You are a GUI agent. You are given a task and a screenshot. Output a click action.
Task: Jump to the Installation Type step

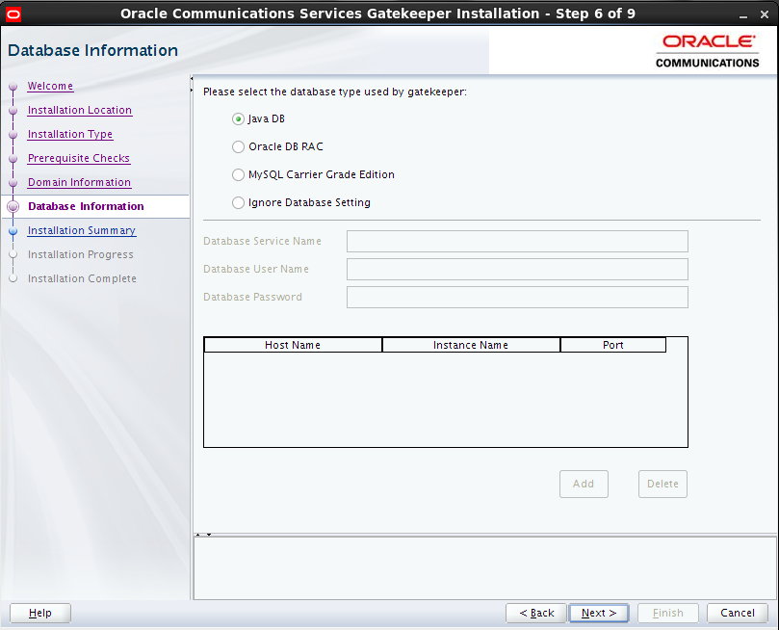(70, 134)
